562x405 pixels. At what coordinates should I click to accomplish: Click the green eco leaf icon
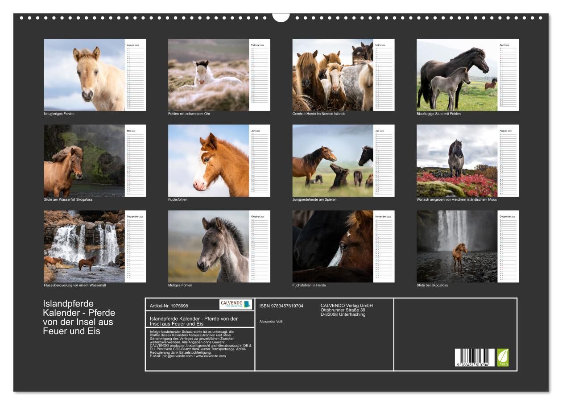coord(503,357)
